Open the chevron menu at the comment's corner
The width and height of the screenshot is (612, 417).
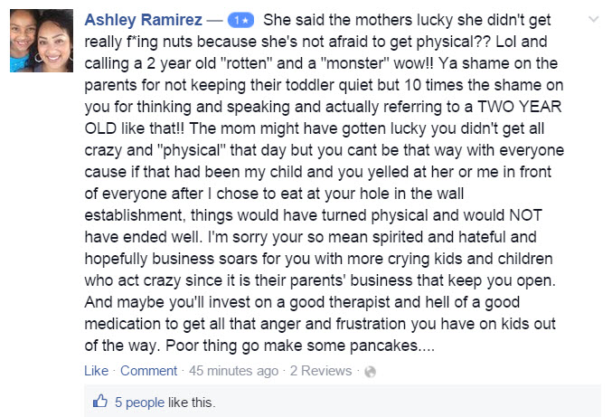593,19
